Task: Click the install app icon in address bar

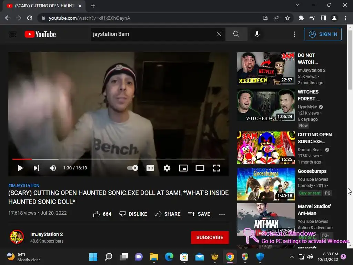Action: (265, 18)
